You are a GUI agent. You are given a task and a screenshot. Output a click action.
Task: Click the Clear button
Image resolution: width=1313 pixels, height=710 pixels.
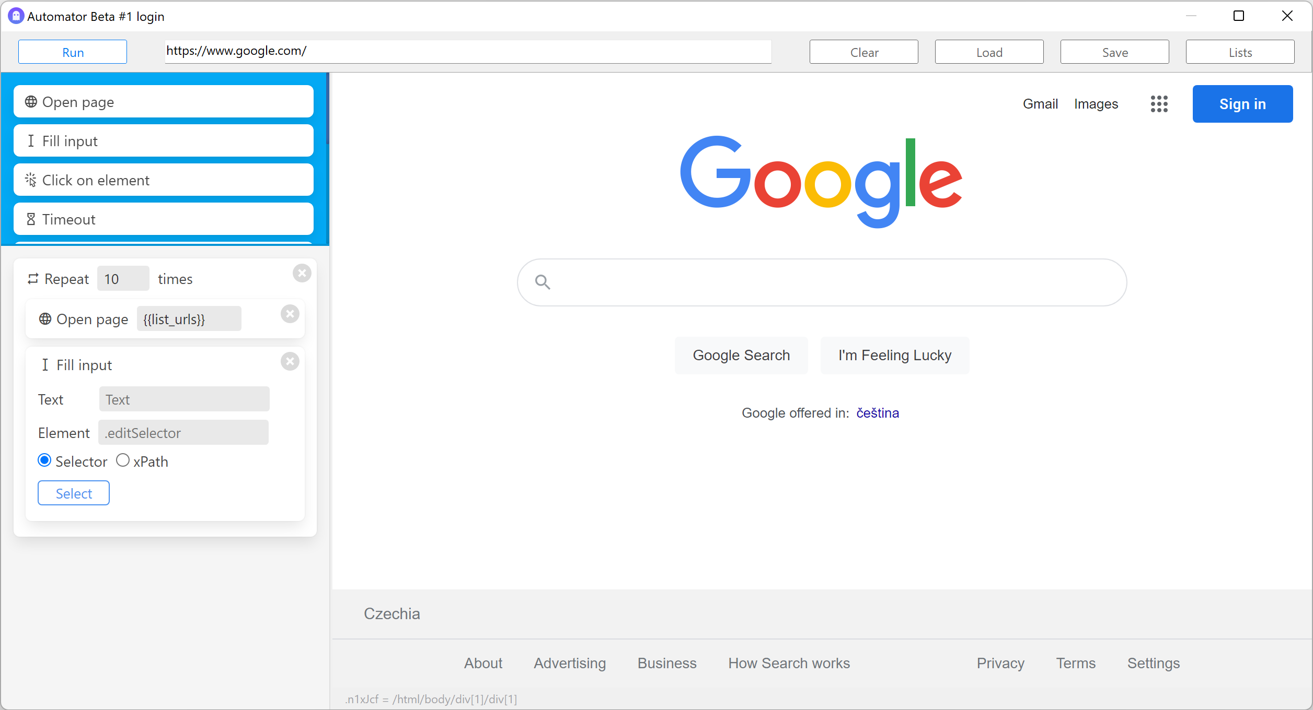864,52
